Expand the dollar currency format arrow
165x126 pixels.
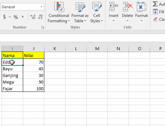coord(10,17)
